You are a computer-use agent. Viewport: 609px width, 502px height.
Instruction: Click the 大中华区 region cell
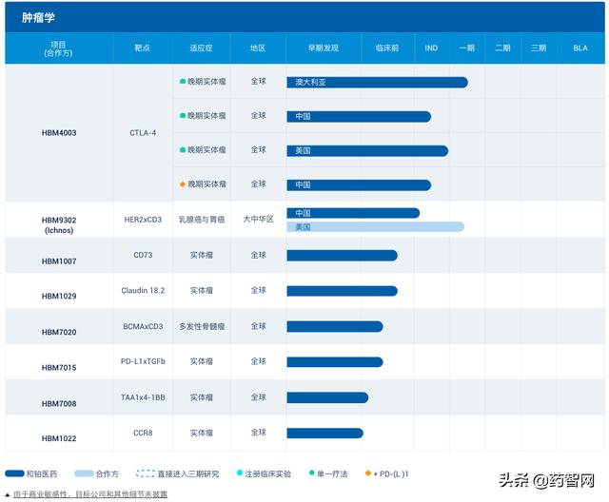point(258,220)
